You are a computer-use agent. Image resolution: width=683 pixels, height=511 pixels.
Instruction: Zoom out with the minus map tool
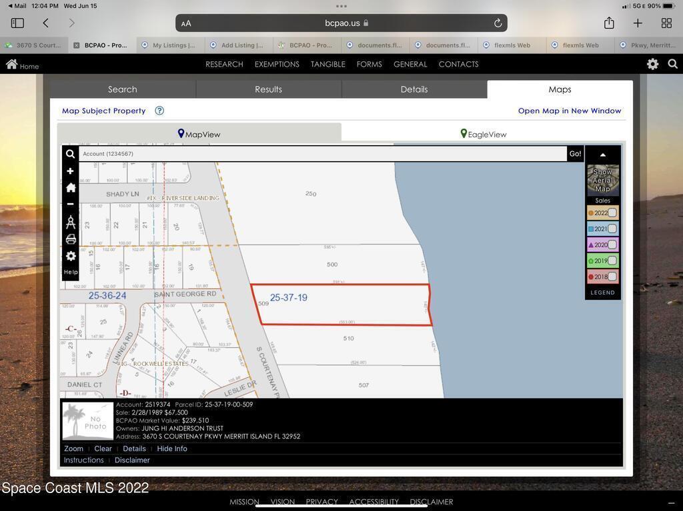click(70, 205)
